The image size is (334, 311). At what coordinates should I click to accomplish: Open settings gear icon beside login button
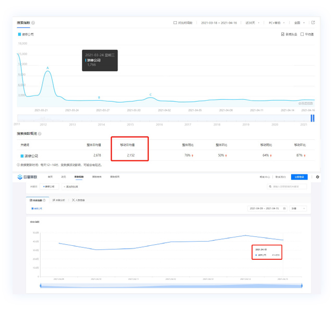tap(317, 177)
